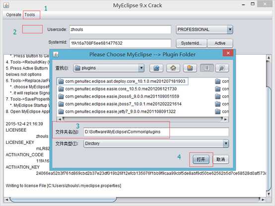Image resolution: width=275 pixels, height=206 pixels.
Task: Open the Opreate menu
Action: 13,15
